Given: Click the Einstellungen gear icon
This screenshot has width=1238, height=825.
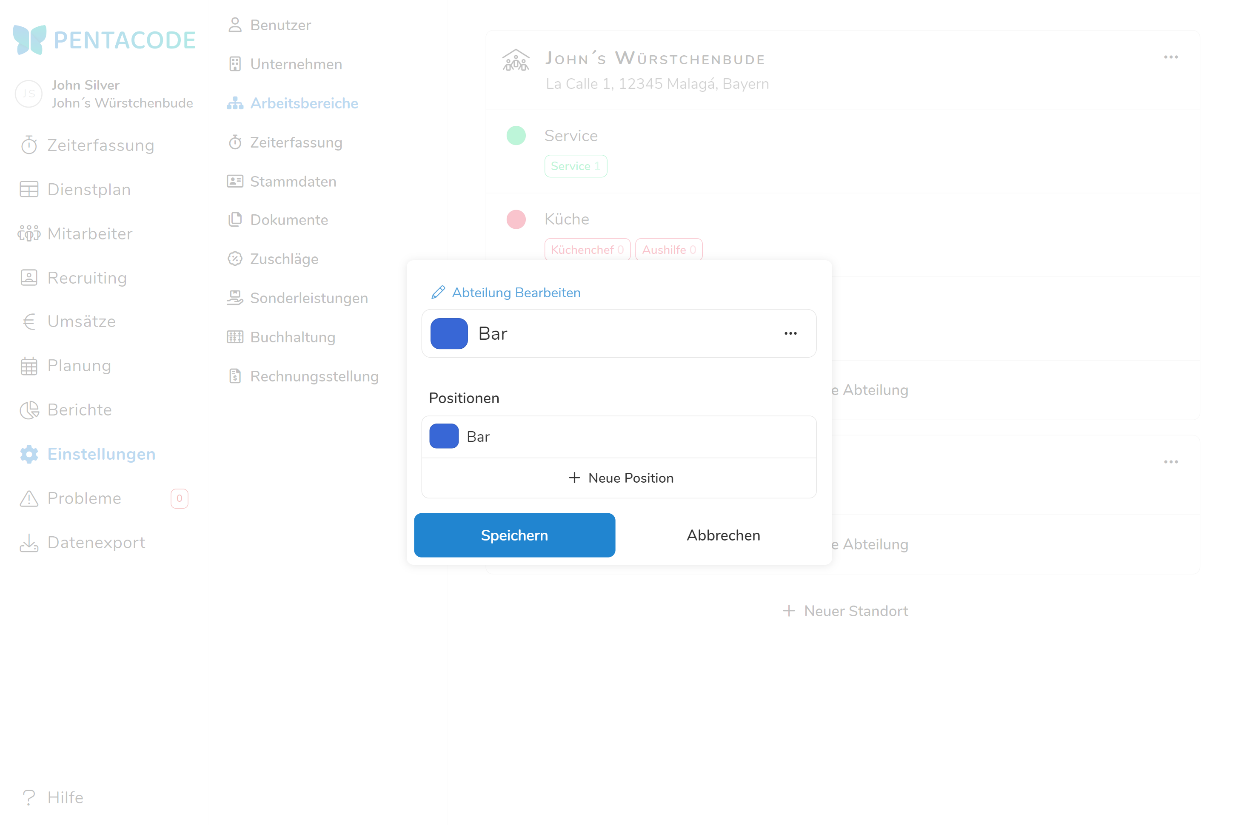Looking at the screenshot, I should pos(29,454).
